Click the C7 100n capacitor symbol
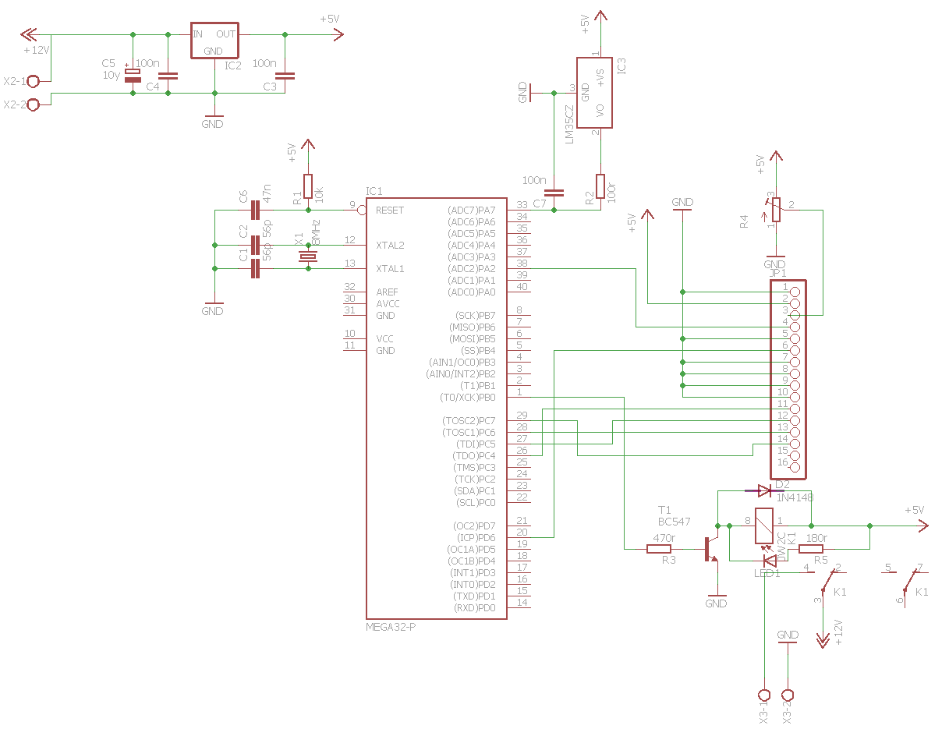The image size is (949, 729). tap(554, 193)
